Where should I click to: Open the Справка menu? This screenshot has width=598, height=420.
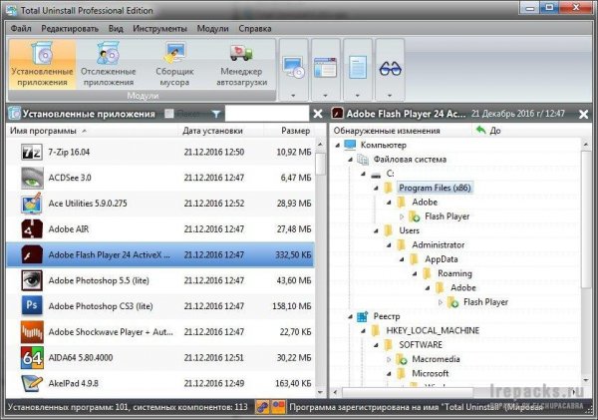[x=255, y=29]
